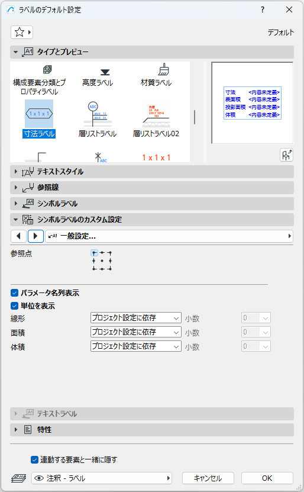Select 寸法ラベル label type
The height and width of the screenshot is (492, 304).
(39, 119)
